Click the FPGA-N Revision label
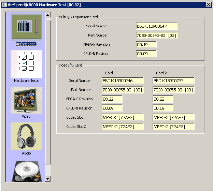 (x=97, y=45)
